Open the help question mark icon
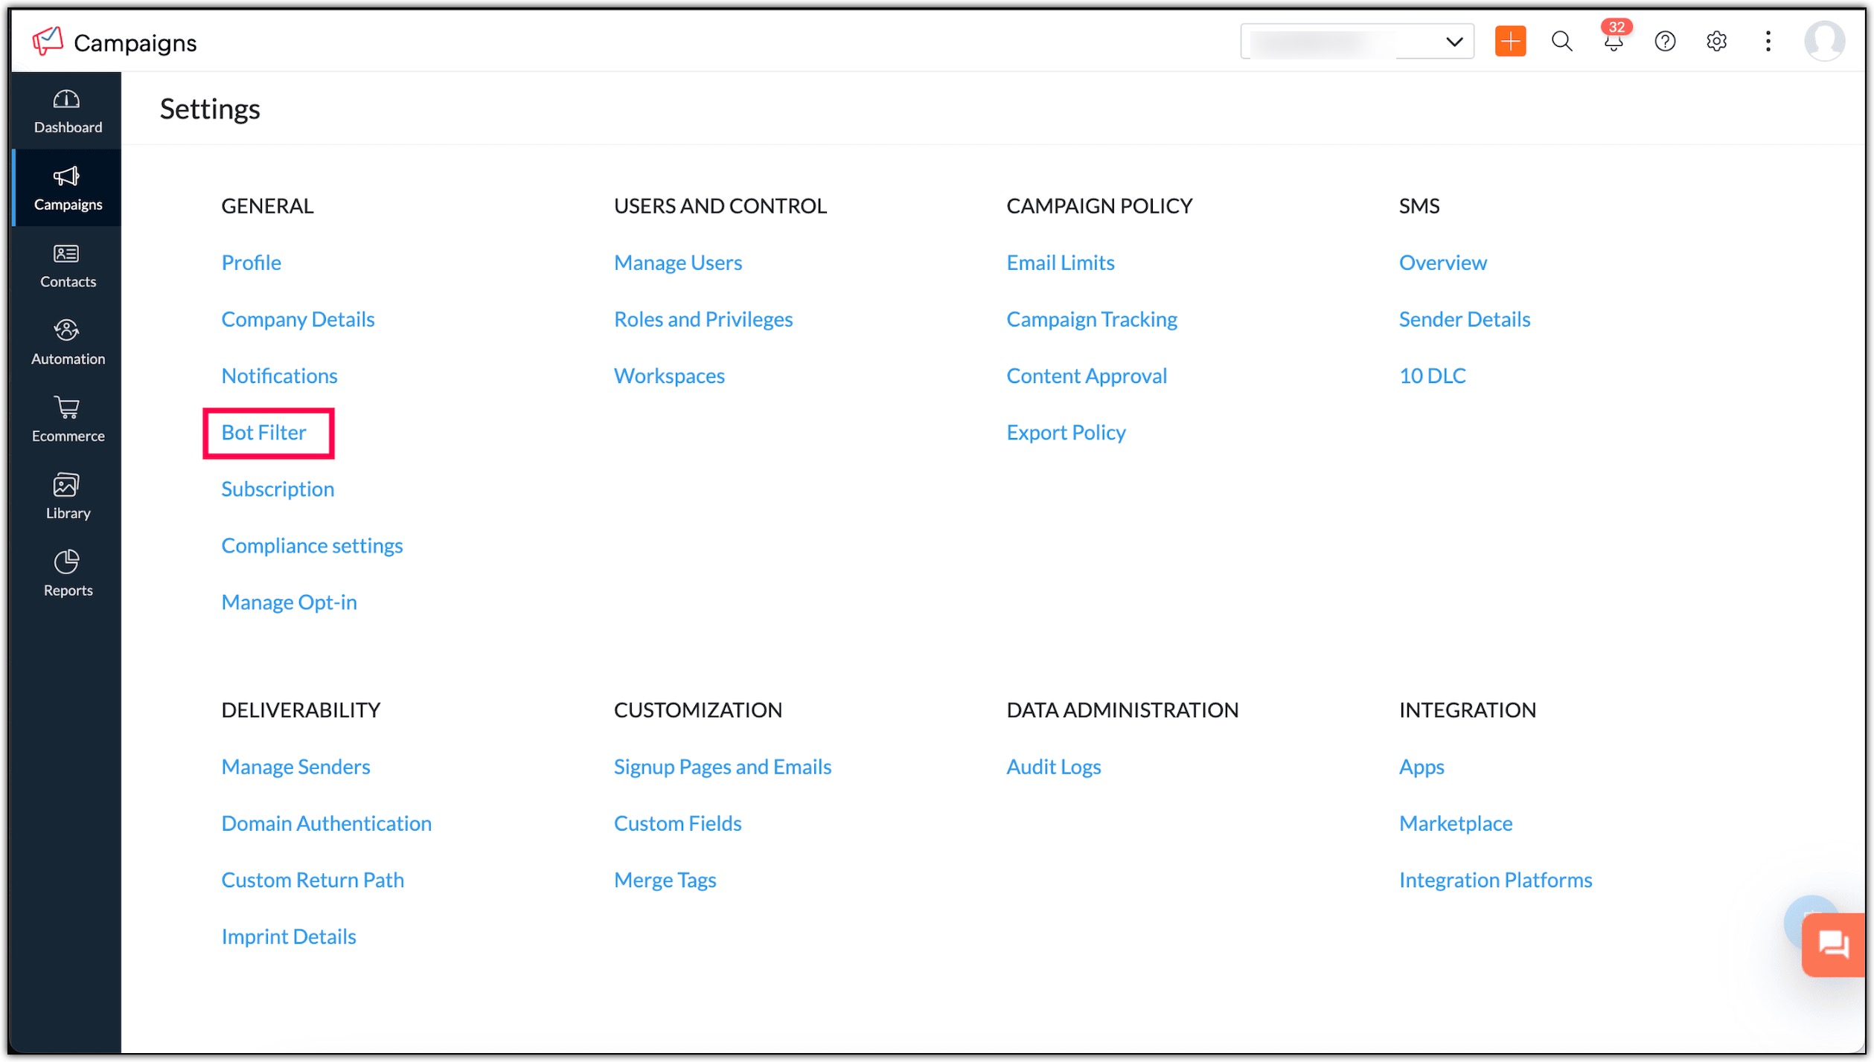1874x1062 pixels. 1664,42
